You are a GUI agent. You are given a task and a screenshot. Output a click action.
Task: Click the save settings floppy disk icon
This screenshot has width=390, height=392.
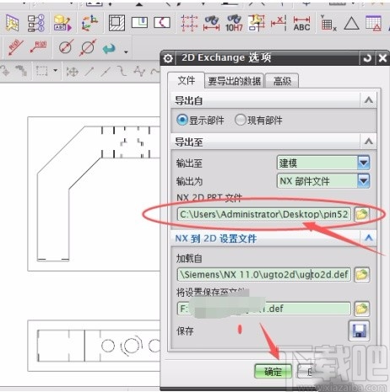point(359,330)
